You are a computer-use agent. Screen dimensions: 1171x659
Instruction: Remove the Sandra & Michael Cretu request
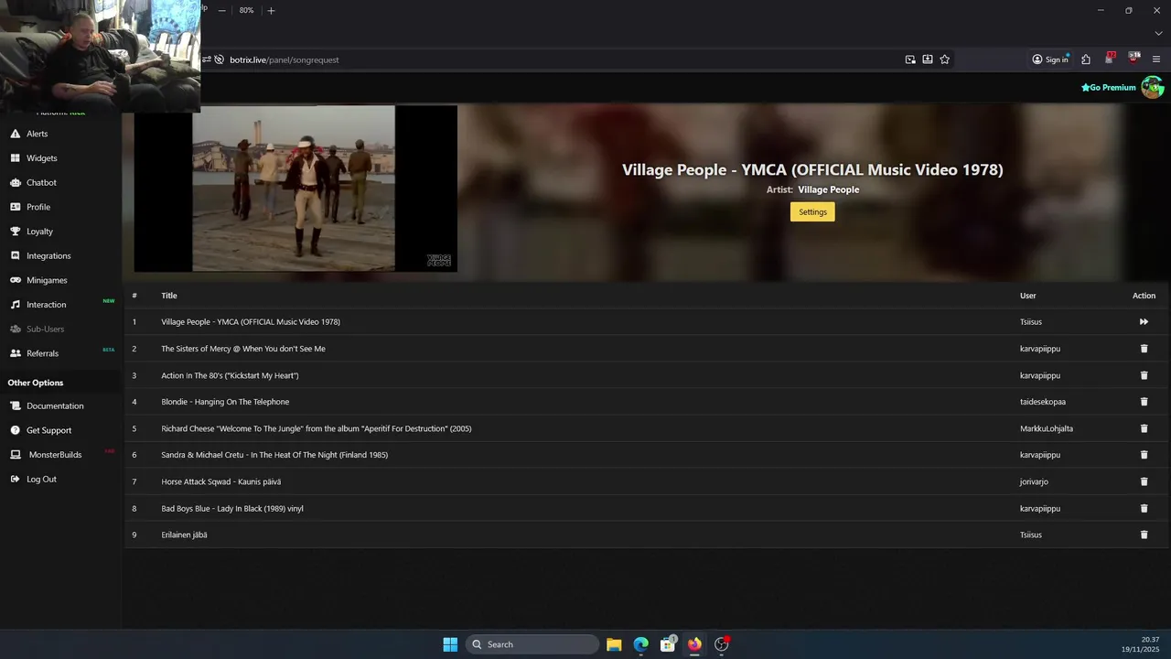[x=1144, y=455]
